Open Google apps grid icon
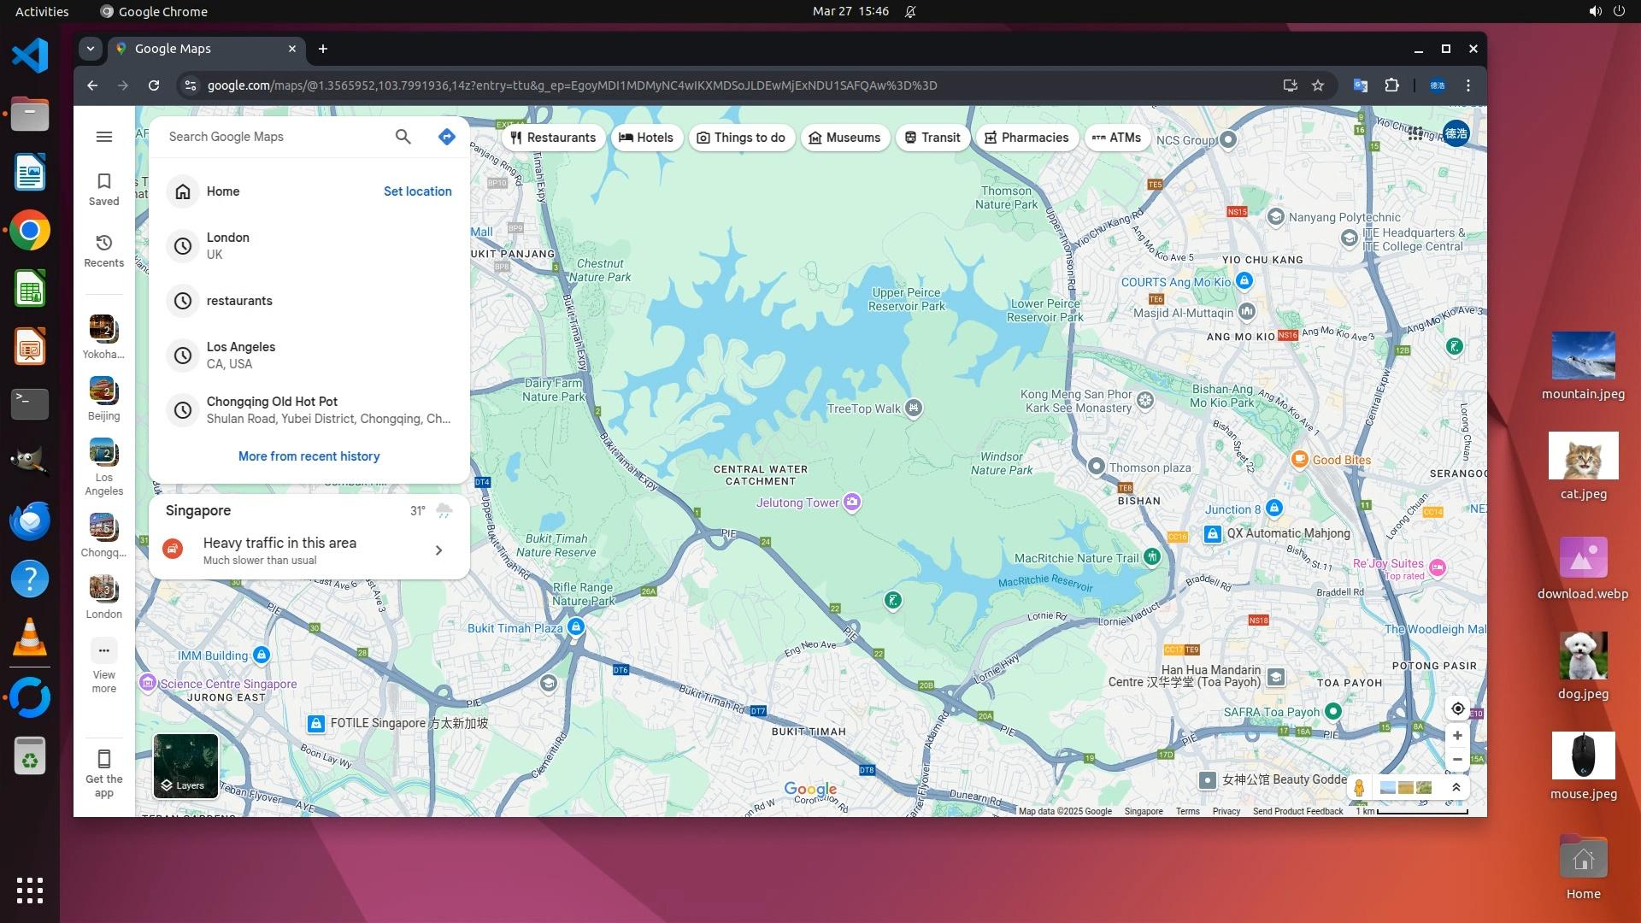The height and width of the screenshot is (923, 1641). click(1415, 134)
